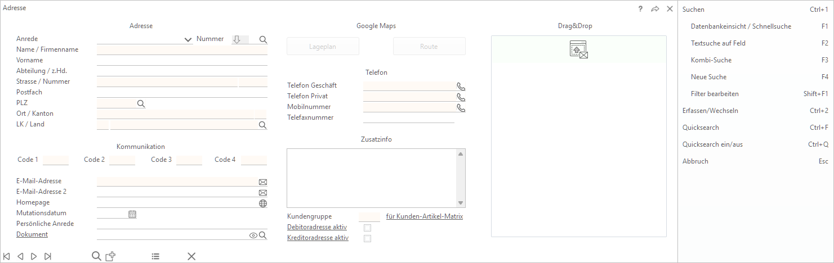This screenshot has height=263, width=834.
Task: Open the globe icon beside Homepage
Action: coord(262,203)
